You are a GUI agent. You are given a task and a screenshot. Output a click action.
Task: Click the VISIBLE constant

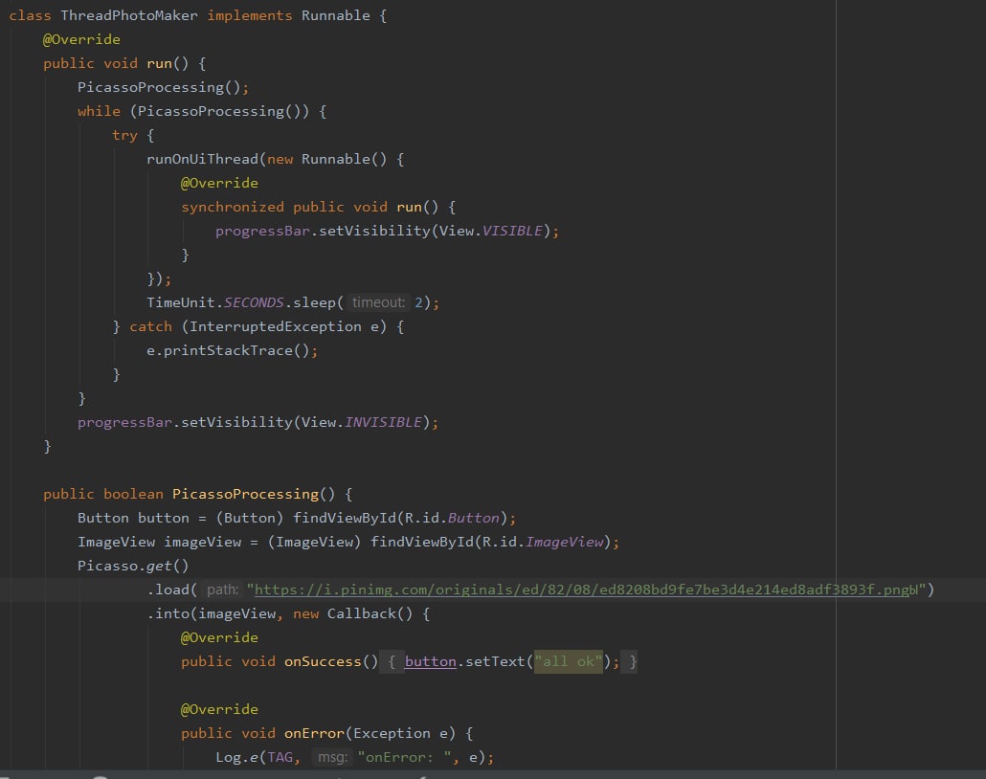point(512,231)
